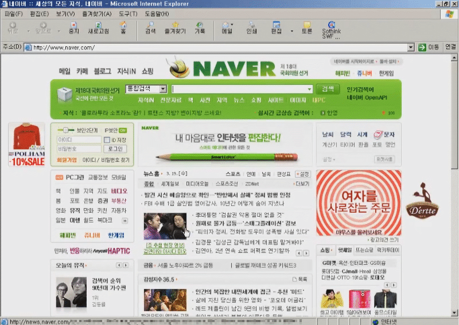Open the 도구(T) menu
This screenshot has width=459, height=325.
126,14
